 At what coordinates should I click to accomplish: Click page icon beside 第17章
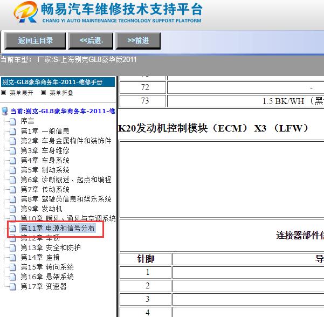coord(13,287)
